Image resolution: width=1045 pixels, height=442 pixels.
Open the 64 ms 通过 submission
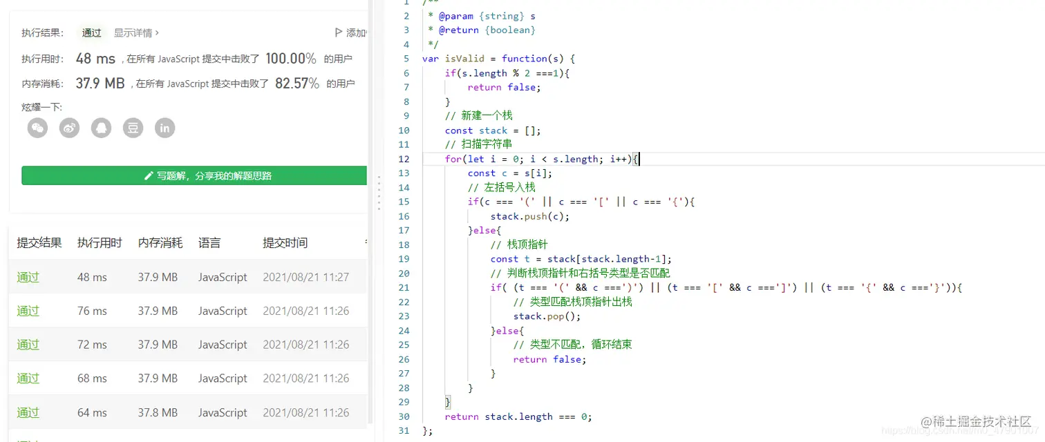tap(28, 412)
